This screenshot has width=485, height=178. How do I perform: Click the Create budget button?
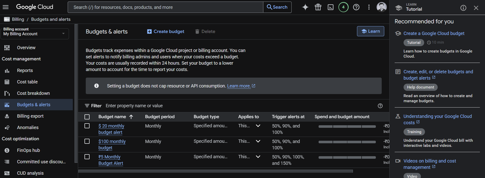pyautogui.click(x=166, y=31)
